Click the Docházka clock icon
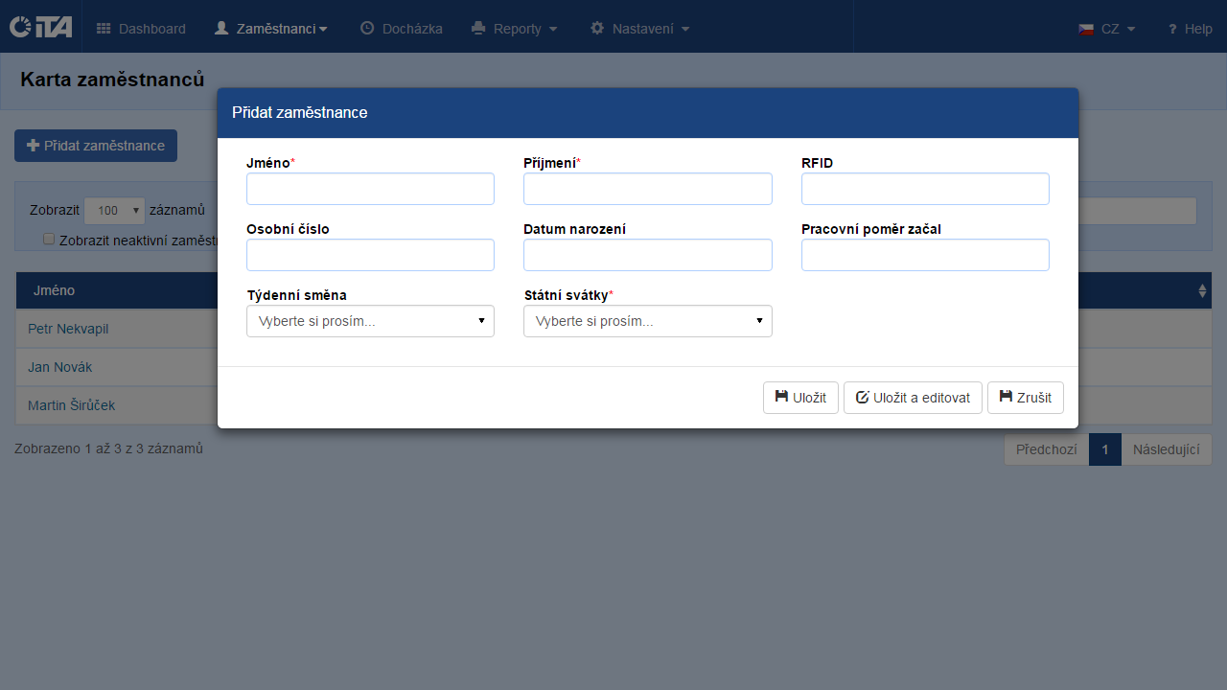 click(x=367, y=29)
